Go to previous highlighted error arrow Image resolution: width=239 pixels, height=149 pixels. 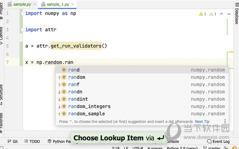(222, 14)
